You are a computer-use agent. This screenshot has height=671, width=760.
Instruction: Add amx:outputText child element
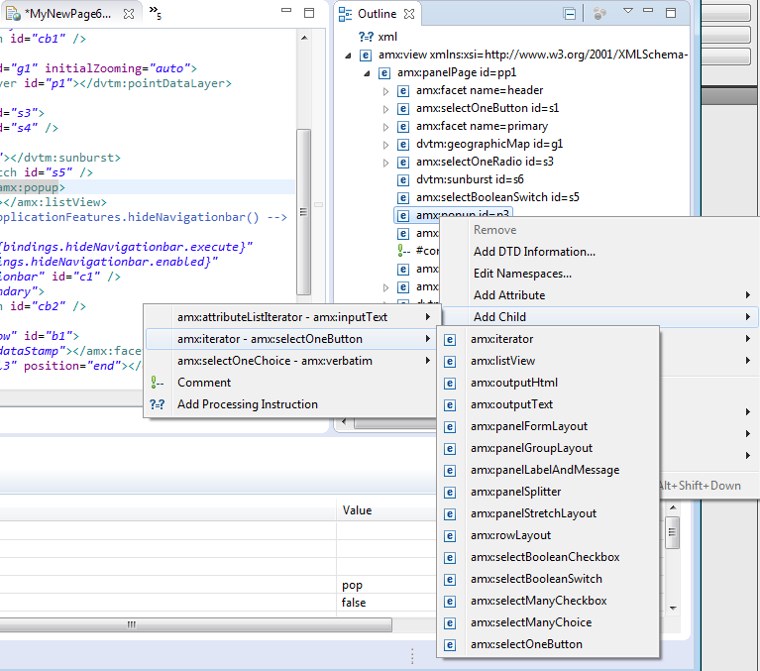(548, 404)
